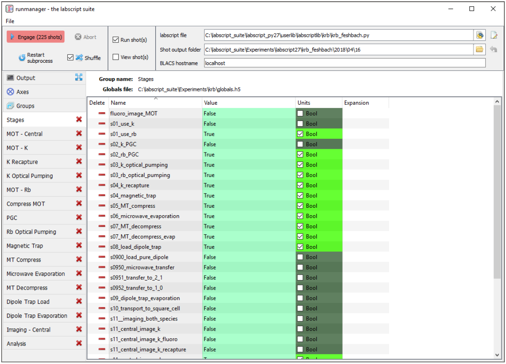
Task: Enable Bool checkbox for s02_k_PGC
Action: 300,144
